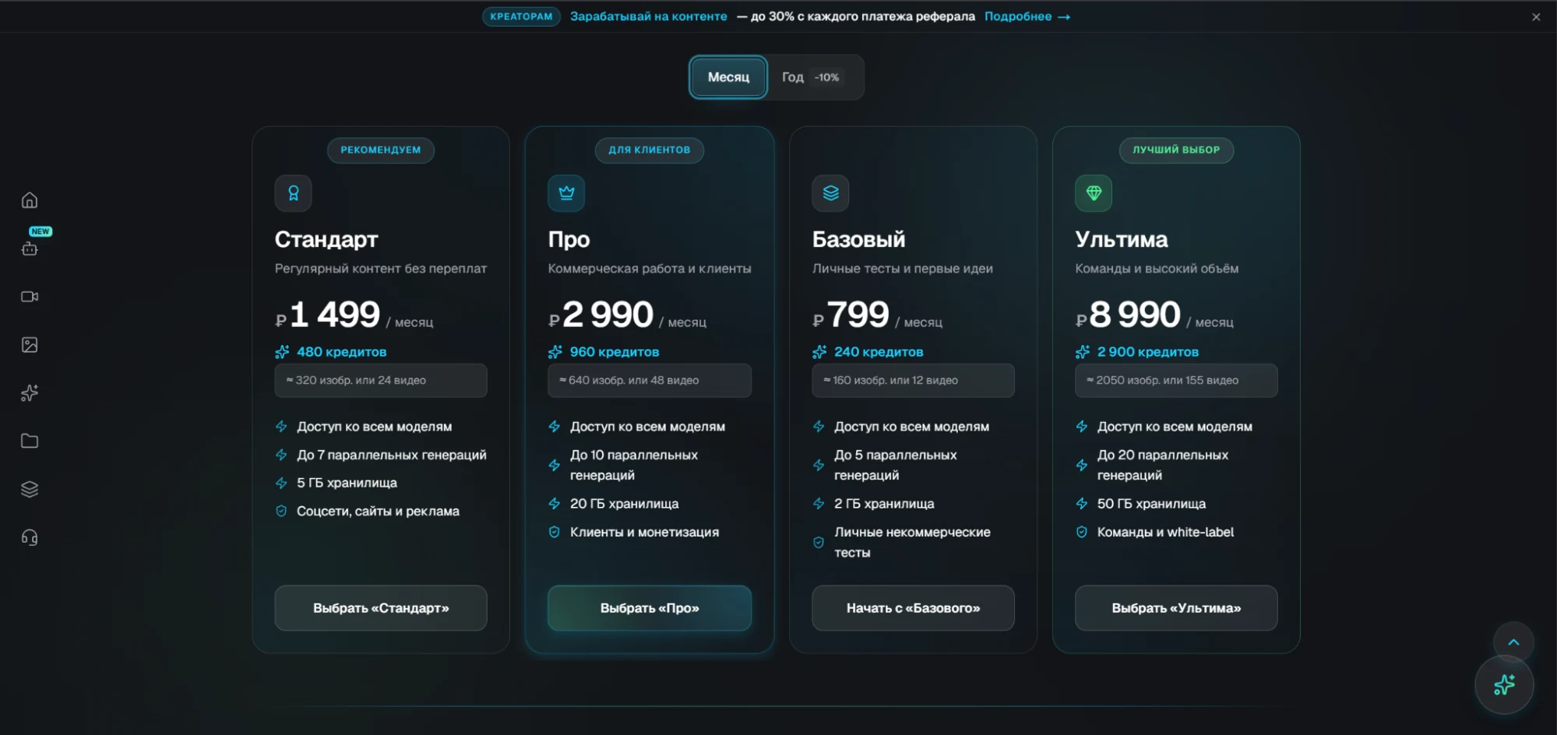Click the 8 990 price
The width and height of the screenshot is (1557, 735).
[x=1135, y=315]
